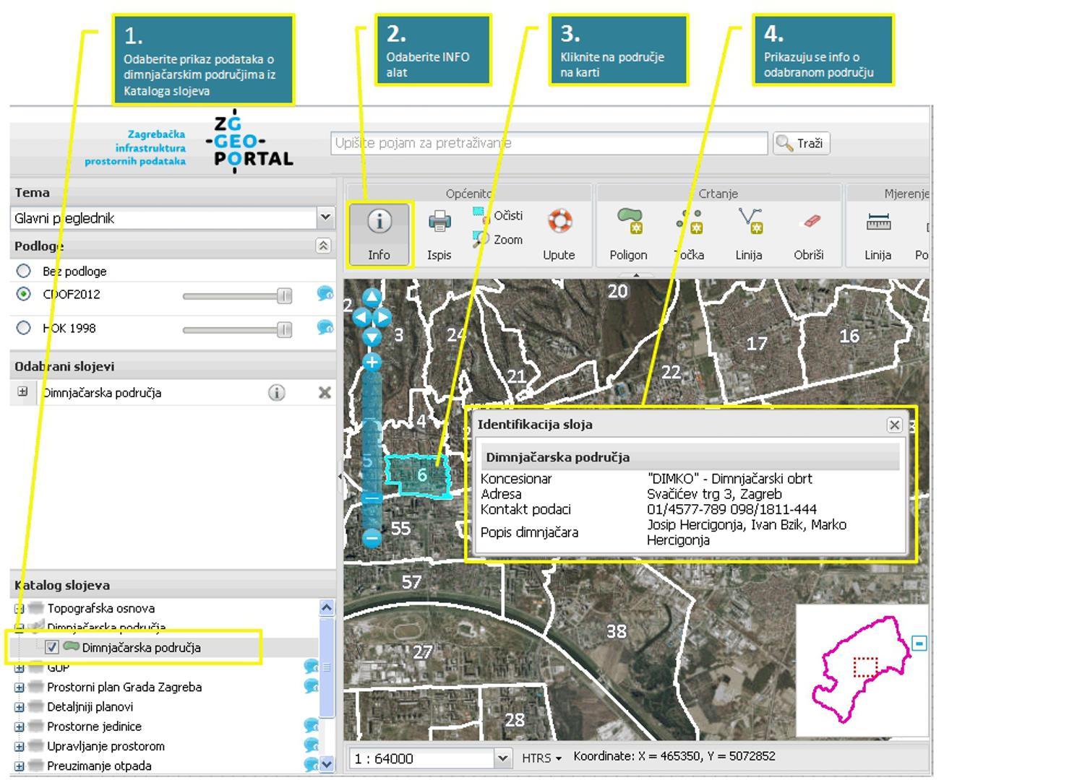Click the Traži search button

[x=801, y=144]
